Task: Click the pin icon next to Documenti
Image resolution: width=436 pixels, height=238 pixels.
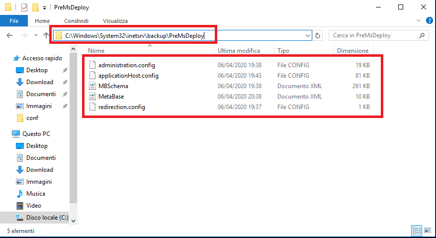Action: [x=65, y=94]
